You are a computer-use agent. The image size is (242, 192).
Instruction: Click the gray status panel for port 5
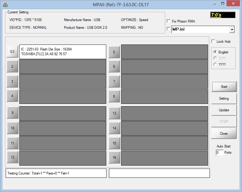[165, 52]
